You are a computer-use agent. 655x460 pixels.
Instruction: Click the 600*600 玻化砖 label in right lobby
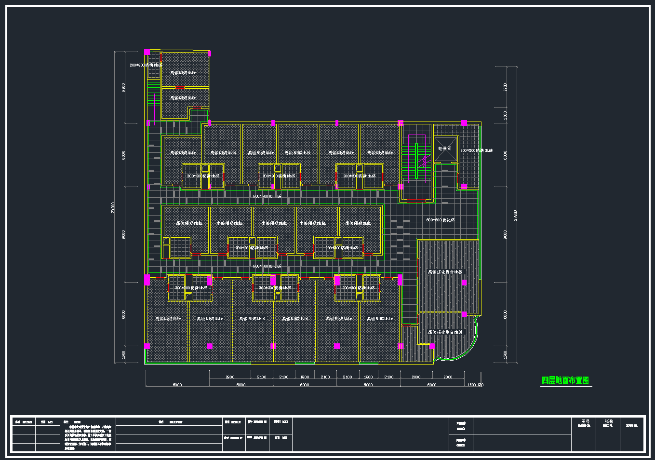(x=440, y=220)
